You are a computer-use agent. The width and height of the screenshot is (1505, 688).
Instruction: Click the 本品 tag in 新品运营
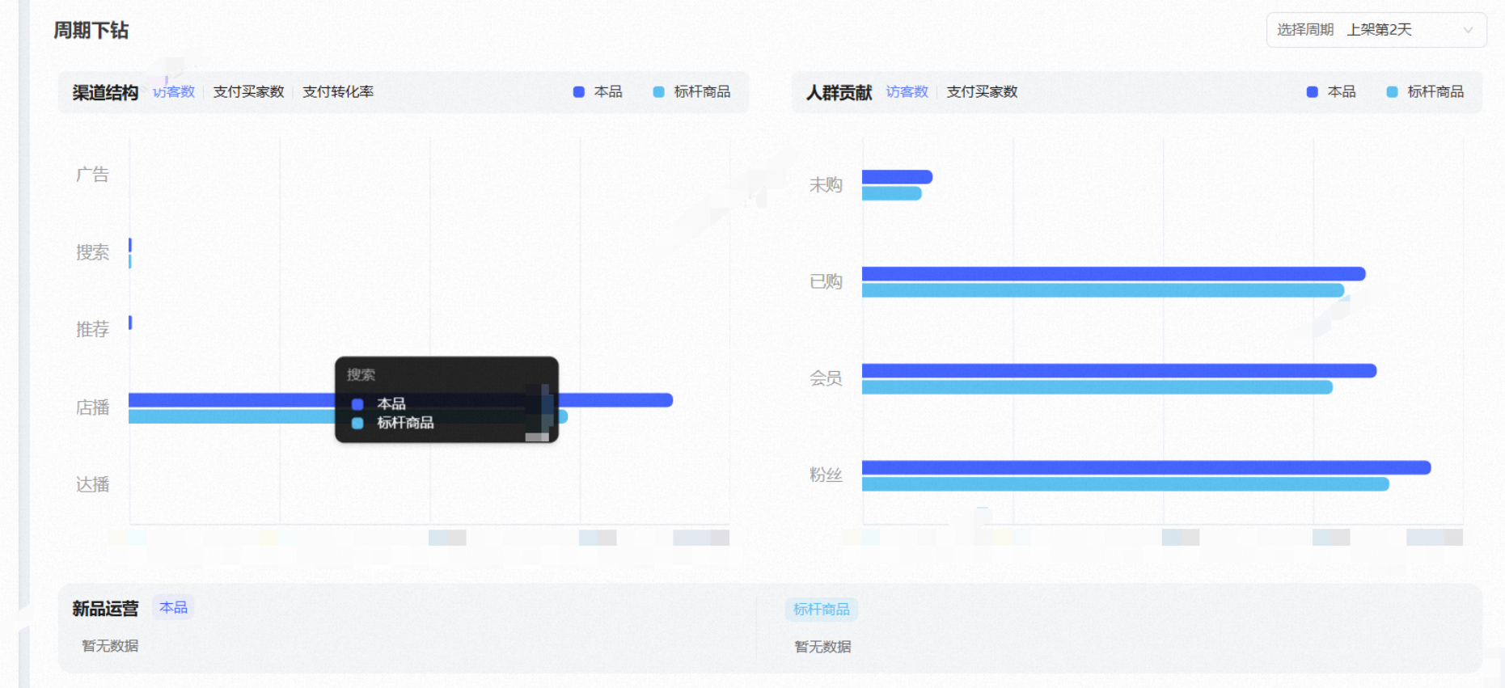pos(173,607)
